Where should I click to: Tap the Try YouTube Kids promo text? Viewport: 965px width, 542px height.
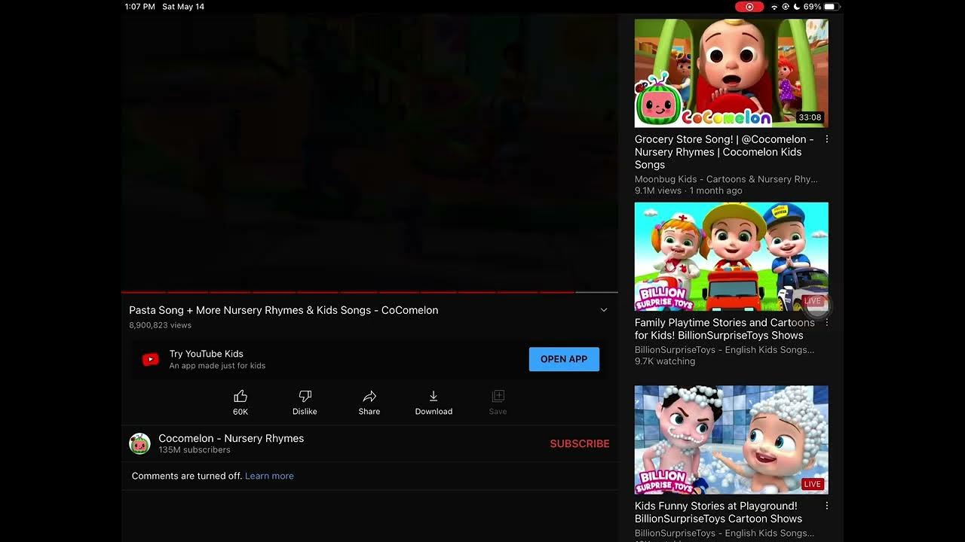pyautogui.click(x=217, y=359)
